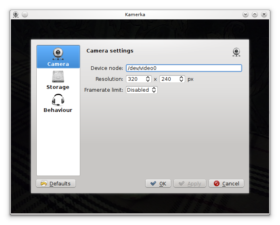
Task: Click the webcam icon beside Camera settings
Action: click(x=236, y=52)
